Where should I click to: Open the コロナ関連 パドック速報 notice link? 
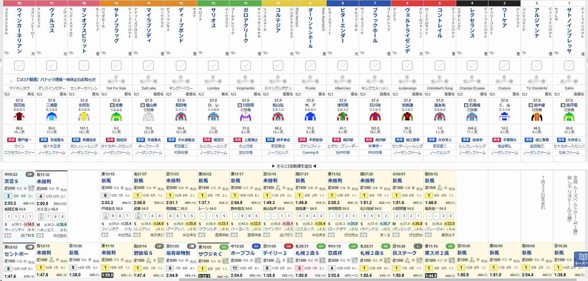(55, 80)
